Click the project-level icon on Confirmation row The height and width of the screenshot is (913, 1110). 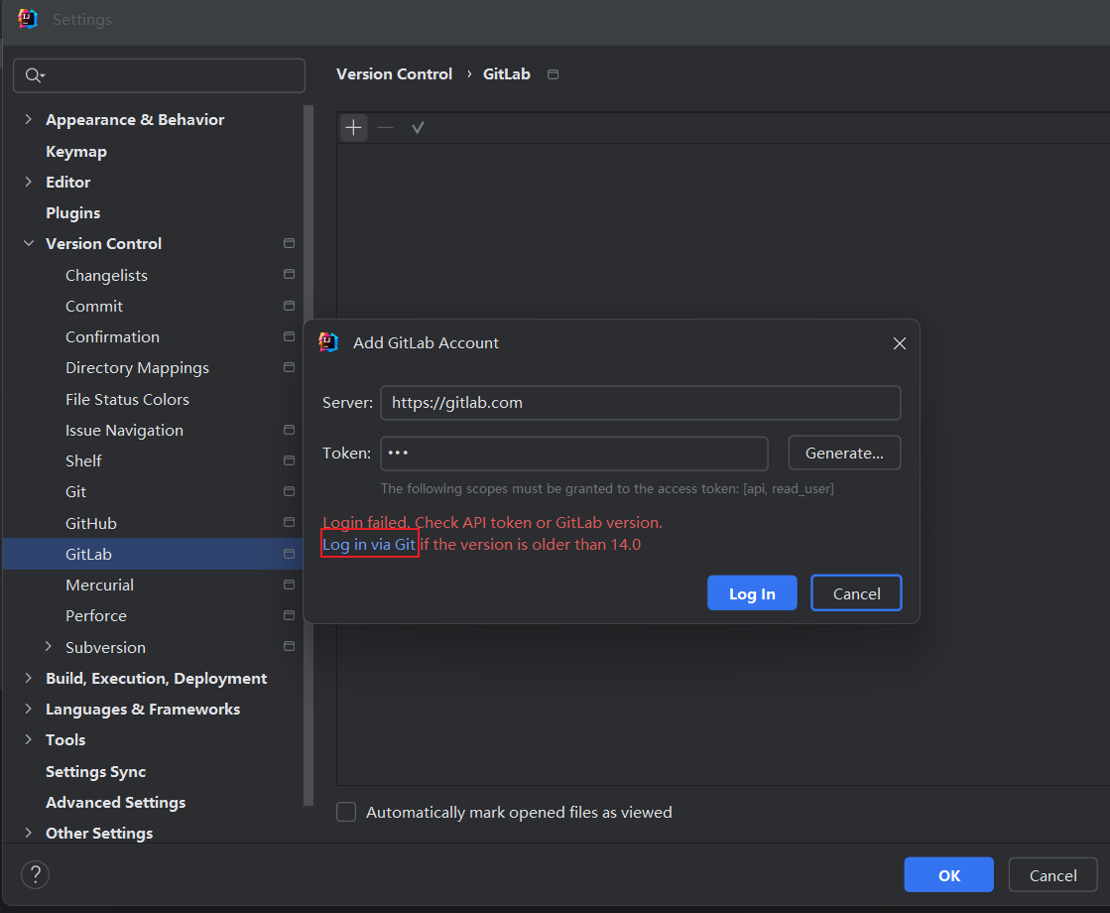(x=289, y=336)
